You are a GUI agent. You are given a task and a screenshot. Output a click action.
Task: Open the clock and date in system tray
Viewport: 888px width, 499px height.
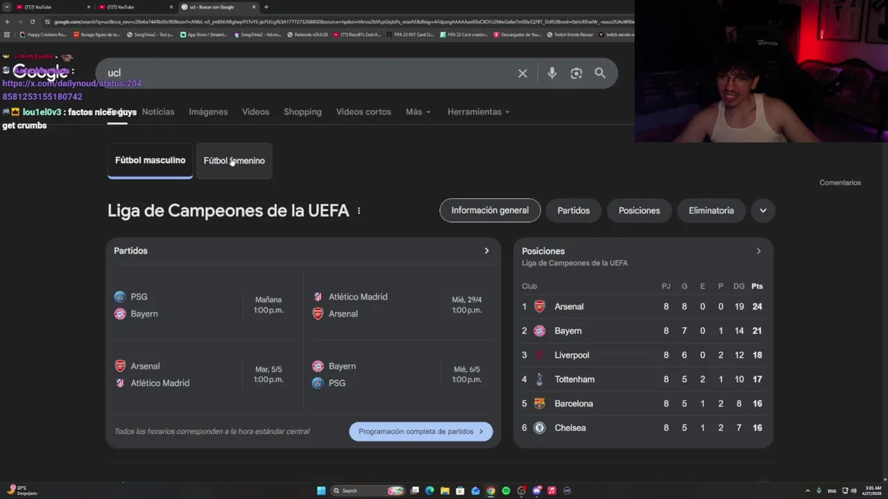click(x=873, y=491)
